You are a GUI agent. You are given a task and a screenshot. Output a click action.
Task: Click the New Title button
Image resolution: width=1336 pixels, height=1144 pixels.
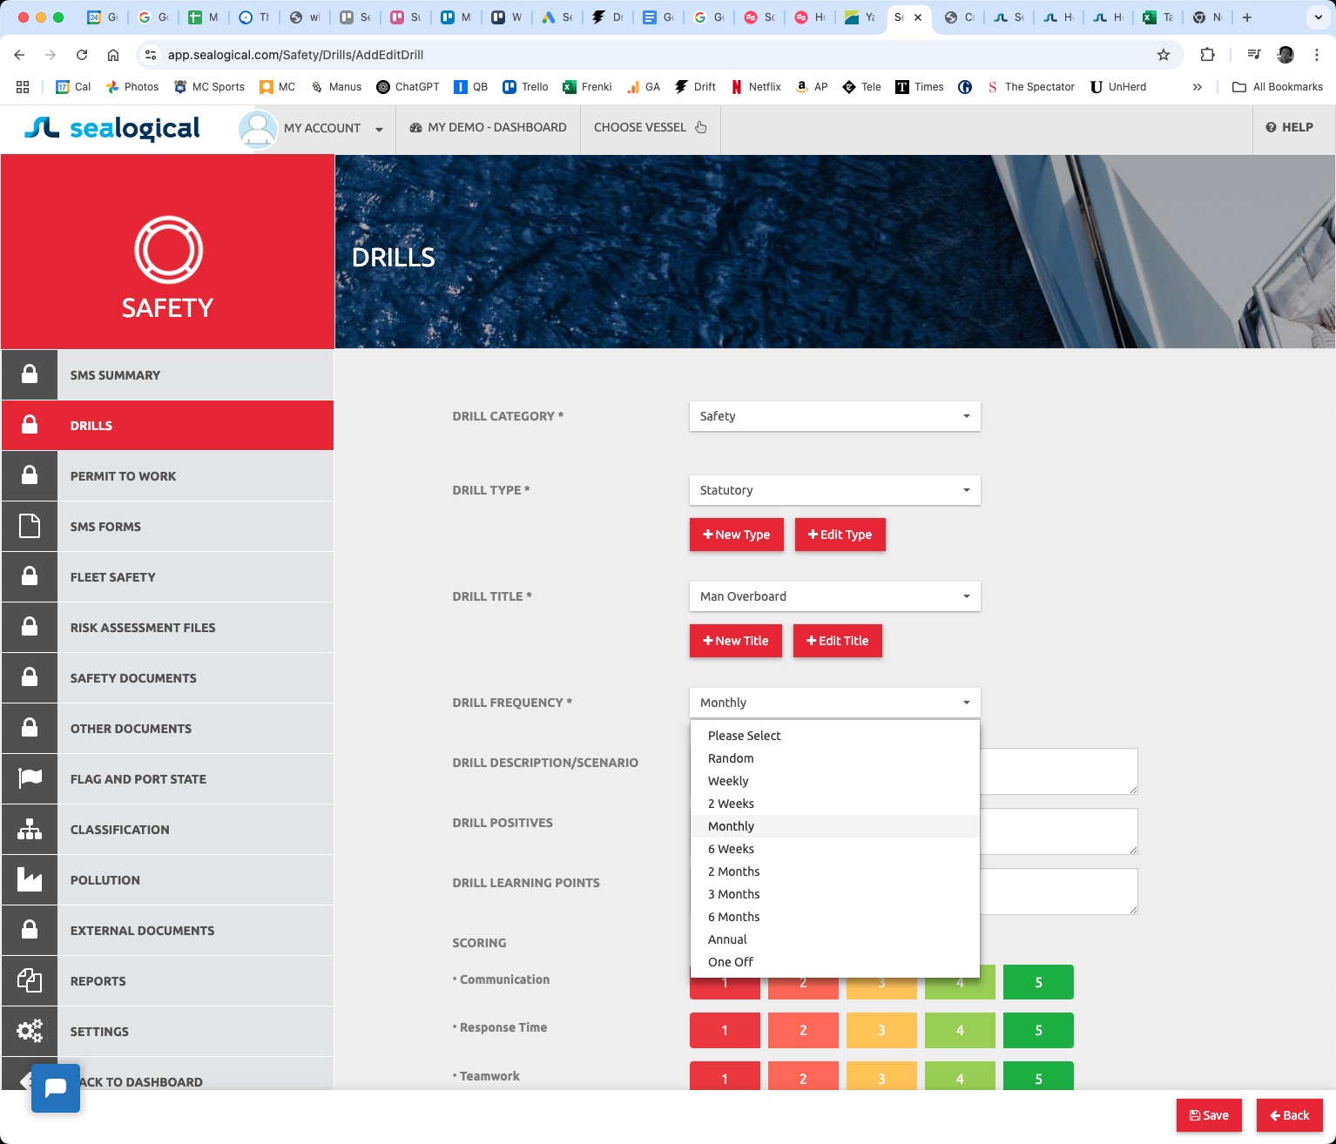pos(735,641)
